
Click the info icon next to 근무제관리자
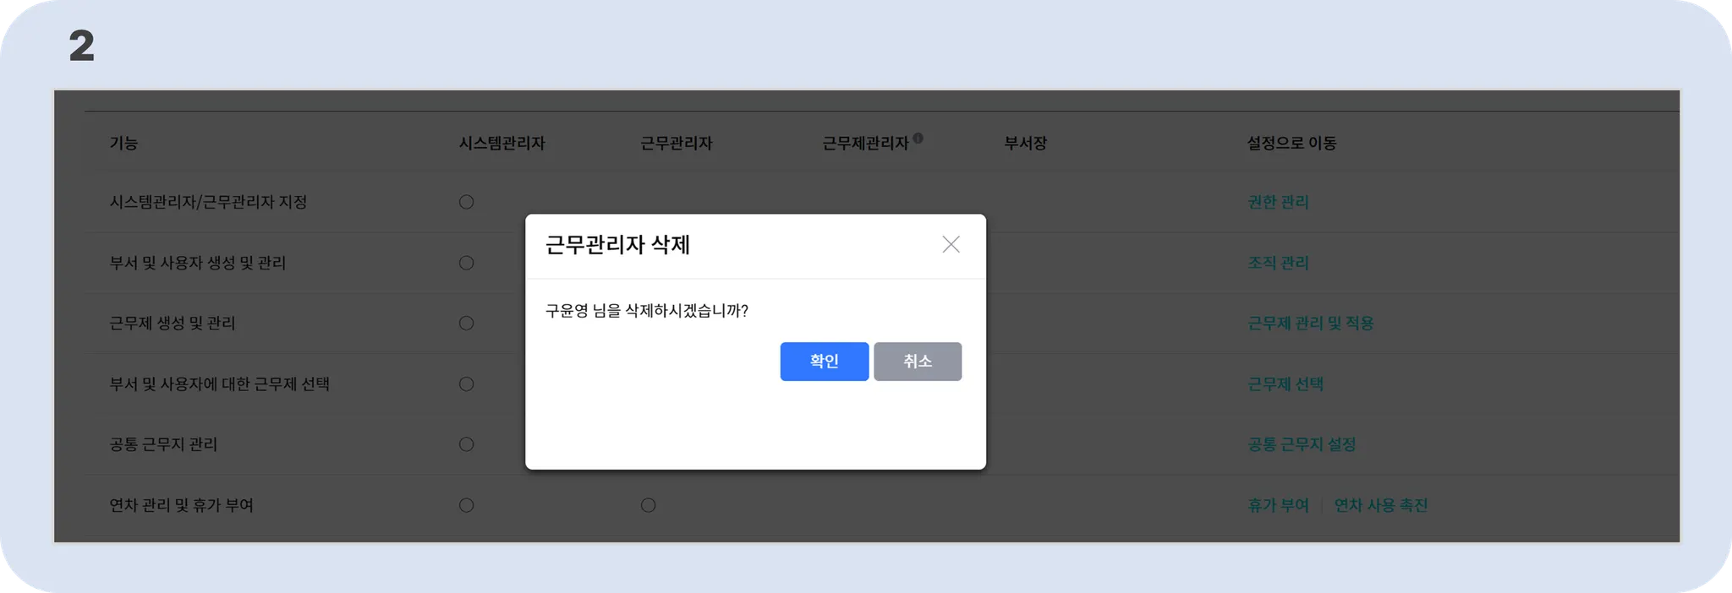click(x=918, y=138)
